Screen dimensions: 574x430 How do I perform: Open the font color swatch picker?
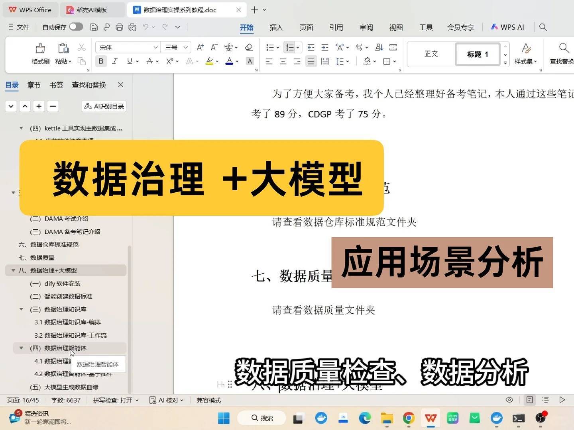click(x=236, y=61)
